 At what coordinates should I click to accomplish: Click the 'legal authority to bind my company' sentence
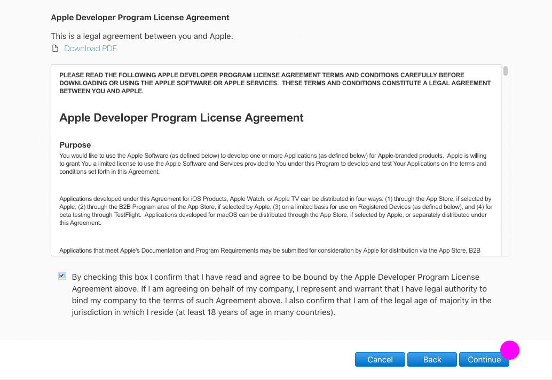[x=278, y=295]
